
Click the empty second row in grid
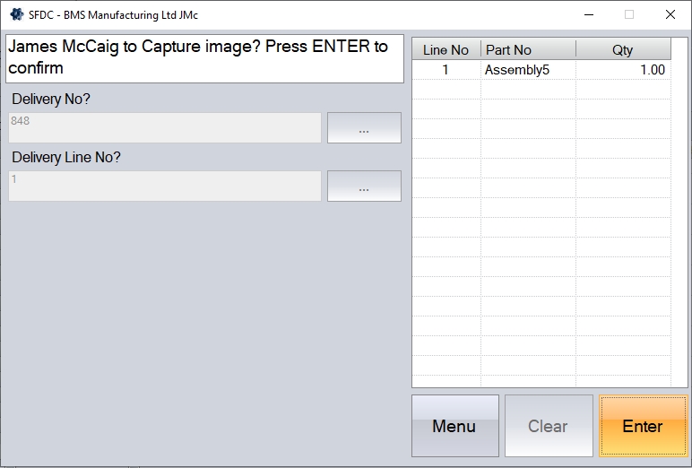point(541,90)
